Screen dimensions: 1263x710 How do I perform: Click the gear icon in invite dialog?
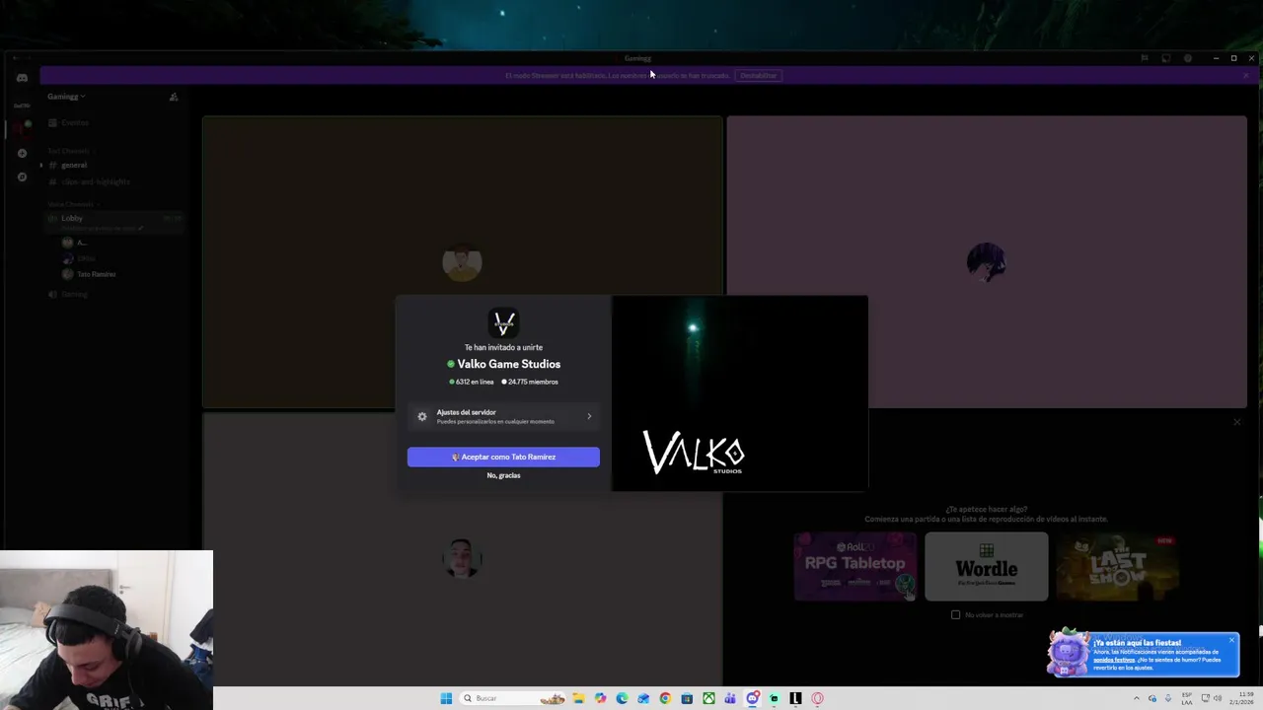[x=422, y=416]
